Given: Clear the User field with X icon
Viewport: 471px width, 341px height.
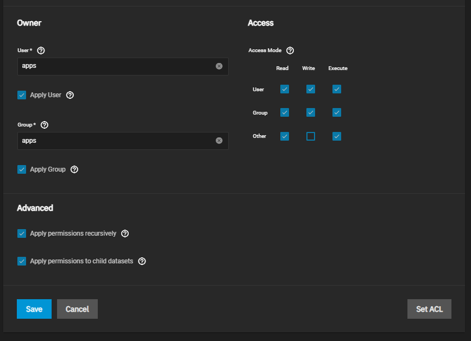Looking at the screenshot, I should tap(219, 66).
